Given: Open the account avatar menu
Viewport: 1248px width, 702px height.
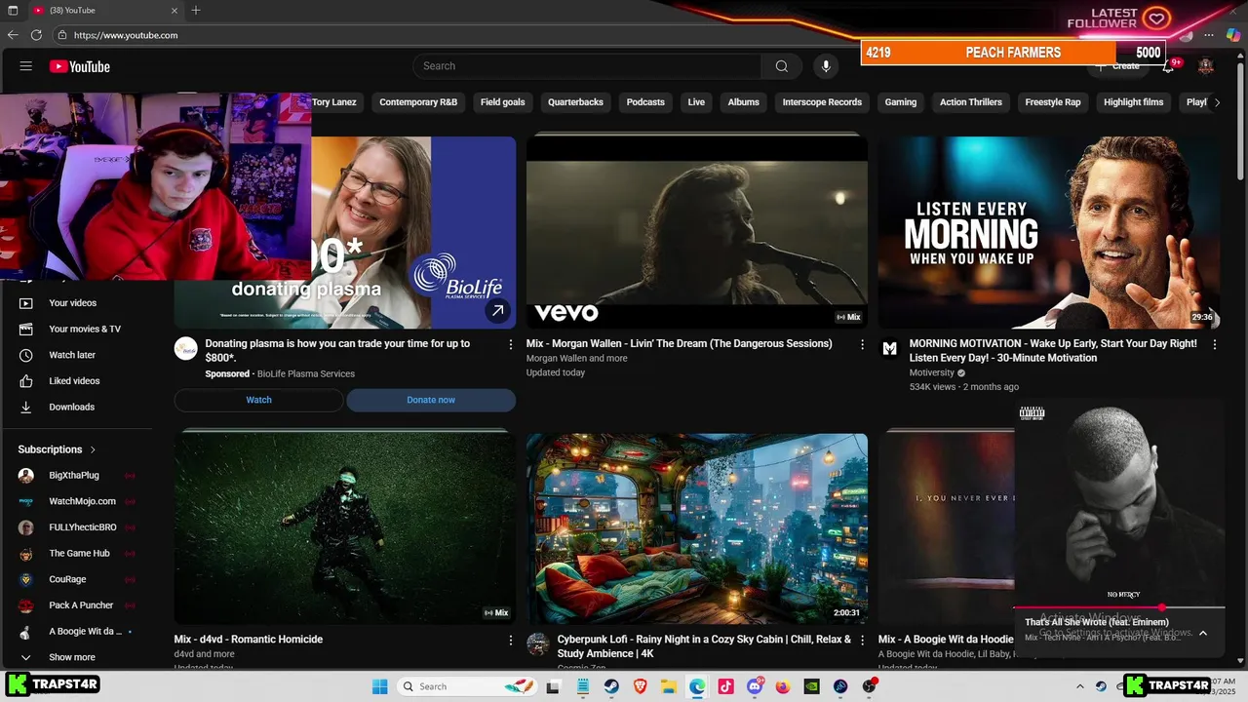Looking at the screenshot, I should [1206, 66].
